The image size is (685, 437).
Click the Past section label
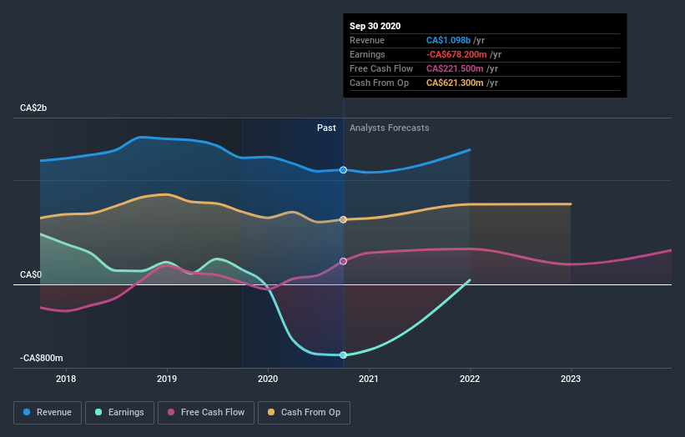pos(326,128)
